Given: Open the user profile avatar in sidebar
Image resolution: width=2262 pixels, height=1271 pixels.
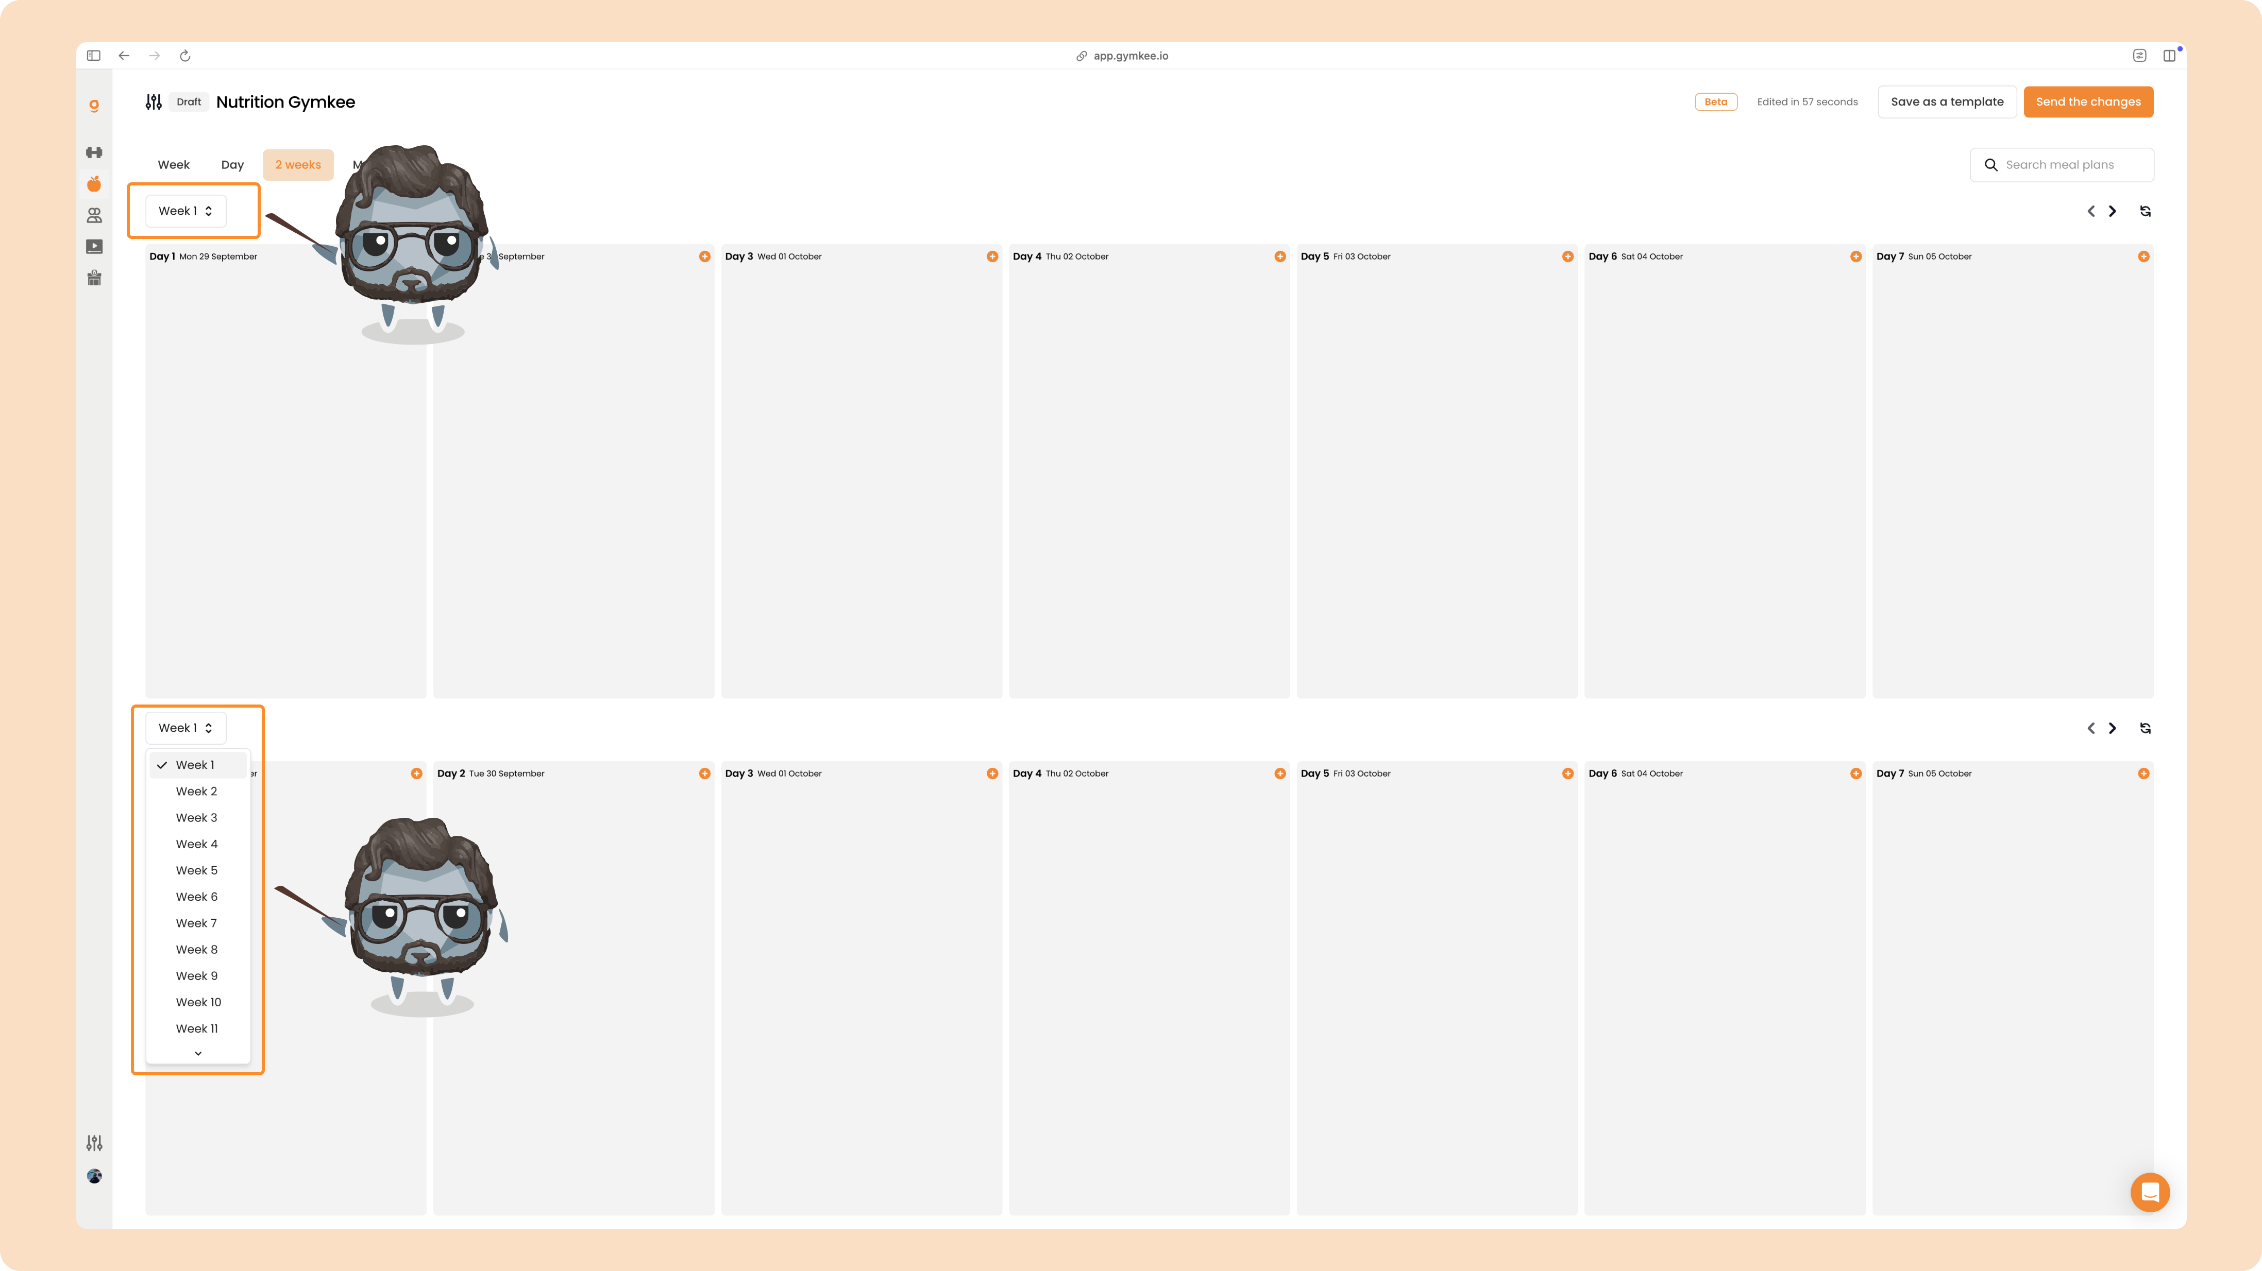Looking at the screenshot, I should (94, 1176).
